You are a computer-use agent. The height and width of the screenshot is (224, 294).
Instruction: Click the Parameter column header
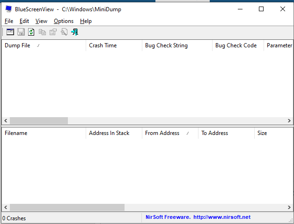(x=278, y=45)
